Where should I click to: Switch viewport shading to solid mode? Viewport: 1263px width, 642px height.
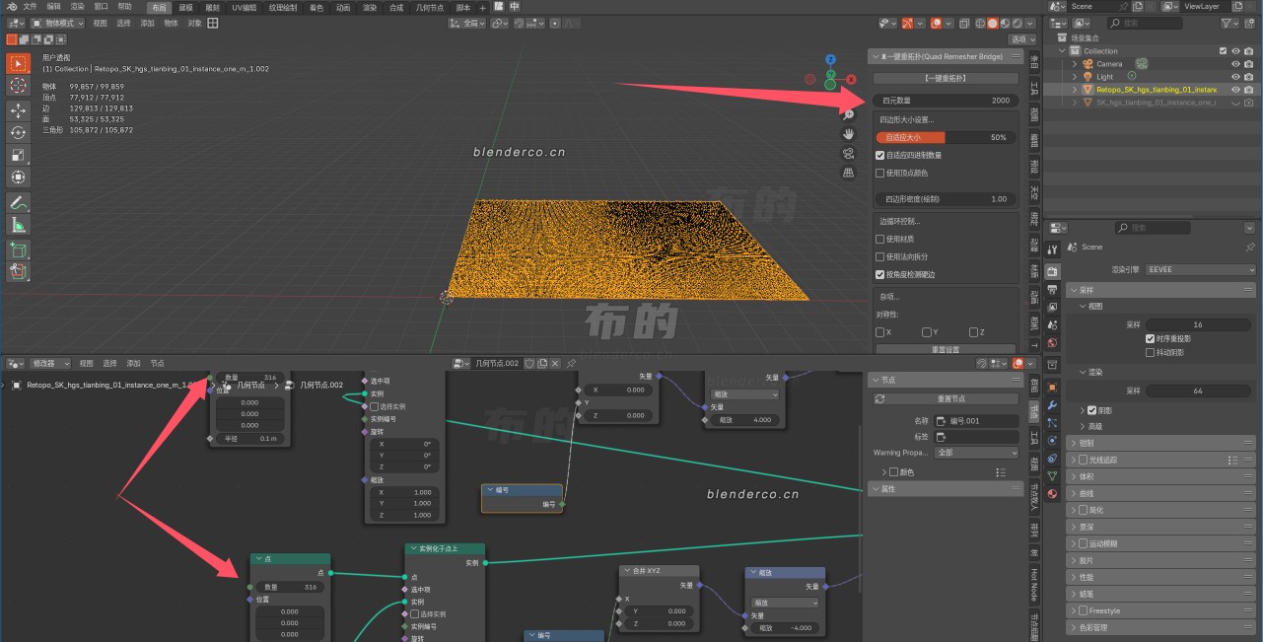pyautogui.click(x=992, y=23)
